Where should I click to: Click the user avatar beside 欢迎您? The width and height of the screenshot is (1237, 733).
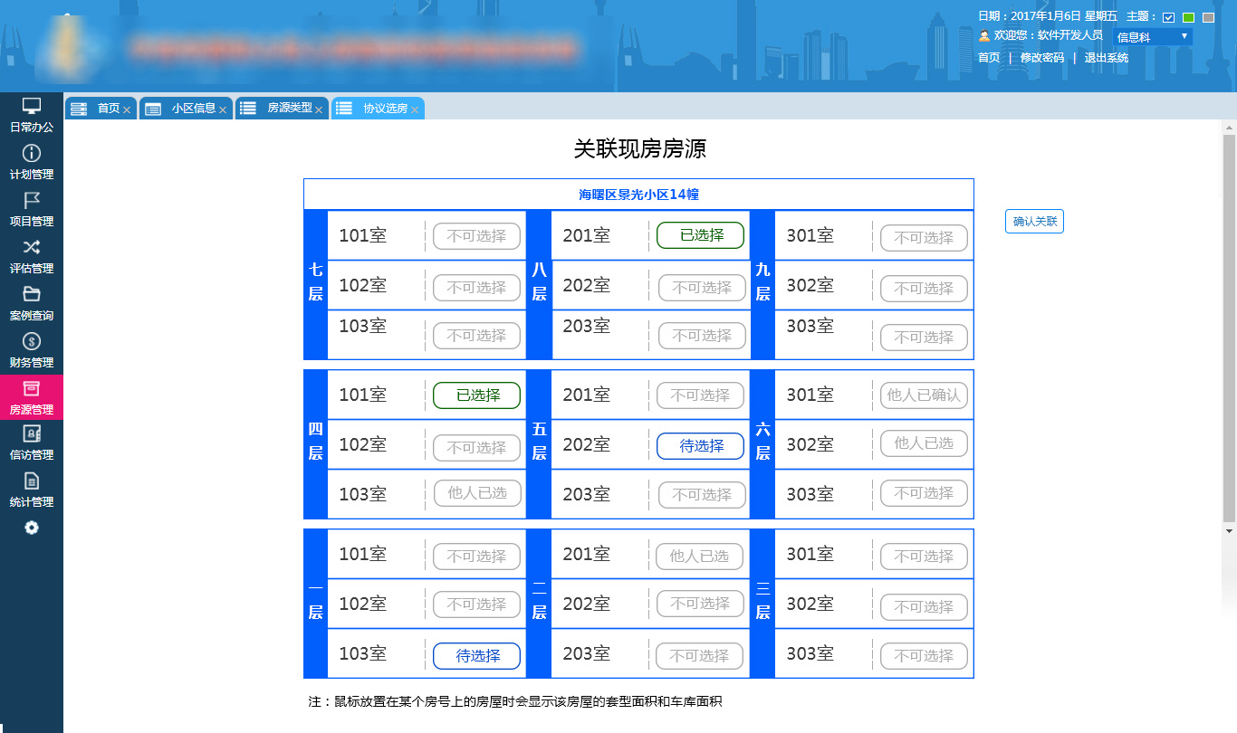pyautogui.click(x=984, y=36)
